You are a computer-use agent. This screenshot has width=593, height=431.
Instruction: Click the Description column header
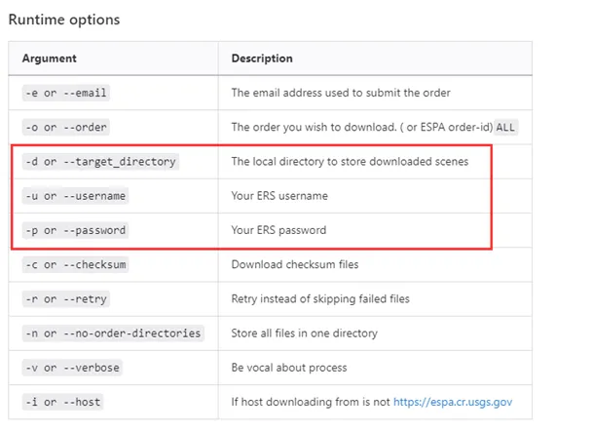point(261,59)
